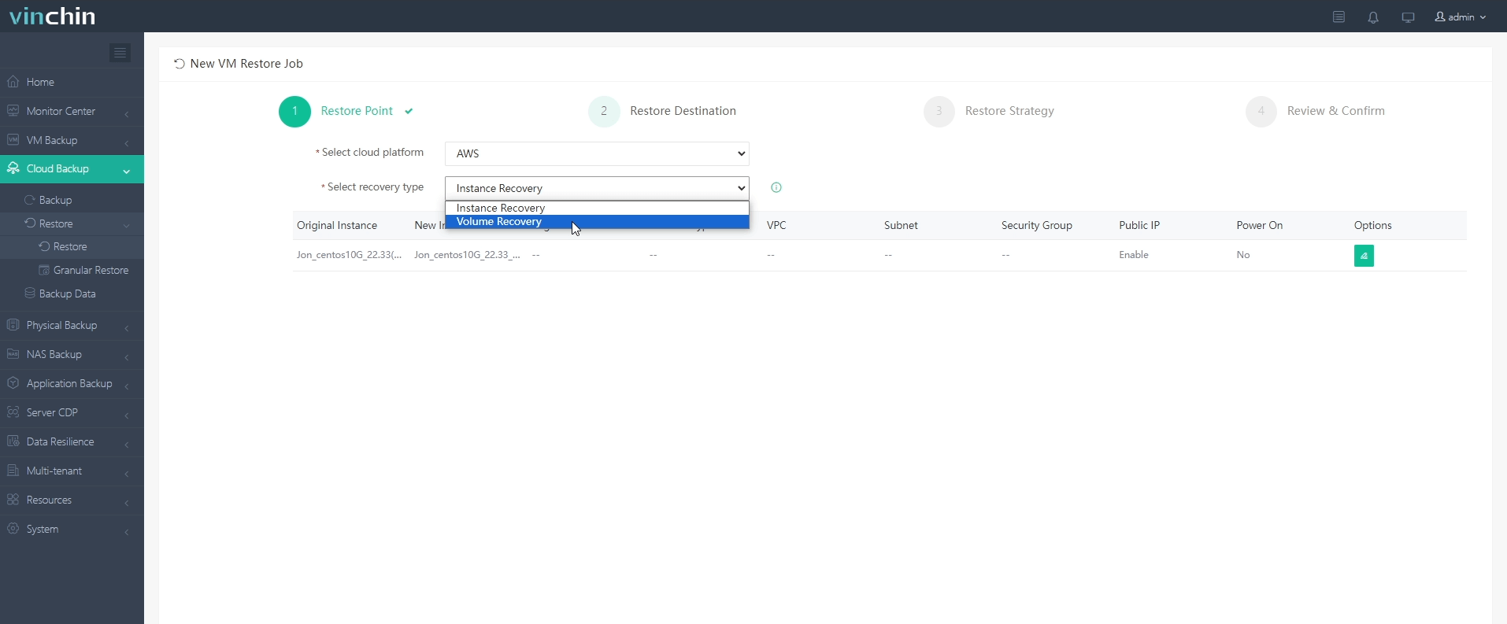Open notifications bell icon

pos(1373,17)
